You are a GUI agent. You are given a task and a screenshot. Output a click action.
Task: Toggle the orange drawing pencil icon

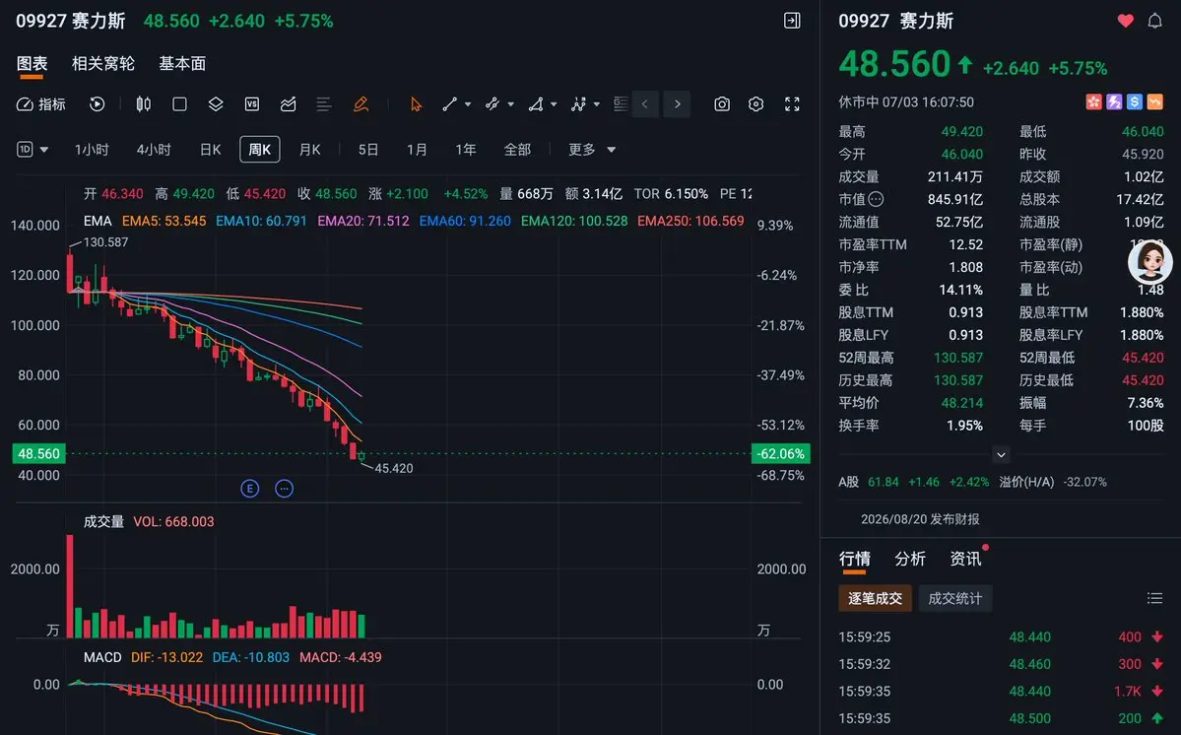tap(361, 103)
